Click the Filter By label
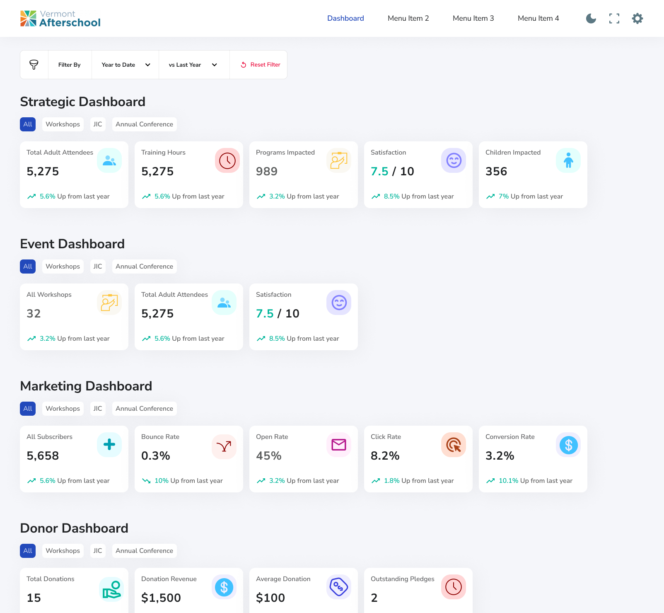This screenshot has width=664, height=613. tap(70, 65)
